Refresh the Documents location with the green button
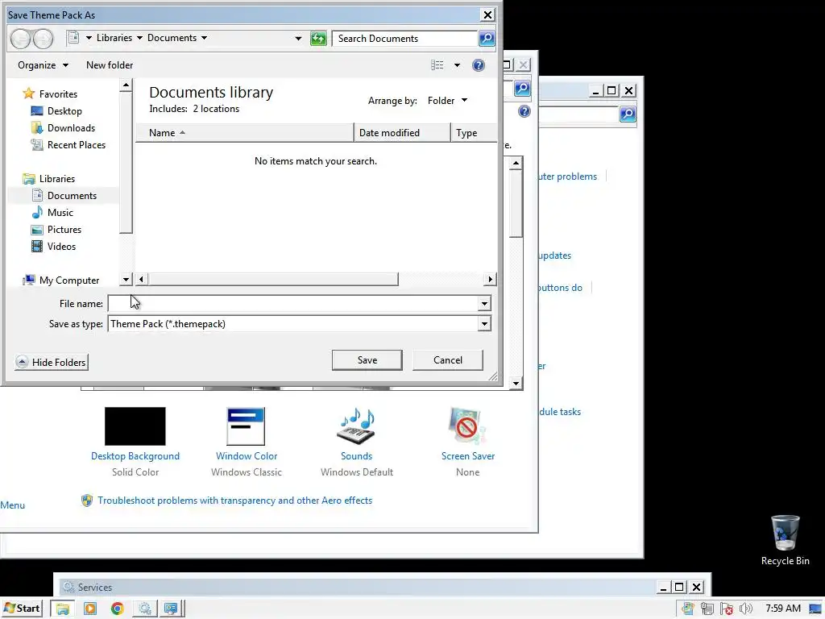This screenshot has height=619, width=825. (x=318, y=39)
